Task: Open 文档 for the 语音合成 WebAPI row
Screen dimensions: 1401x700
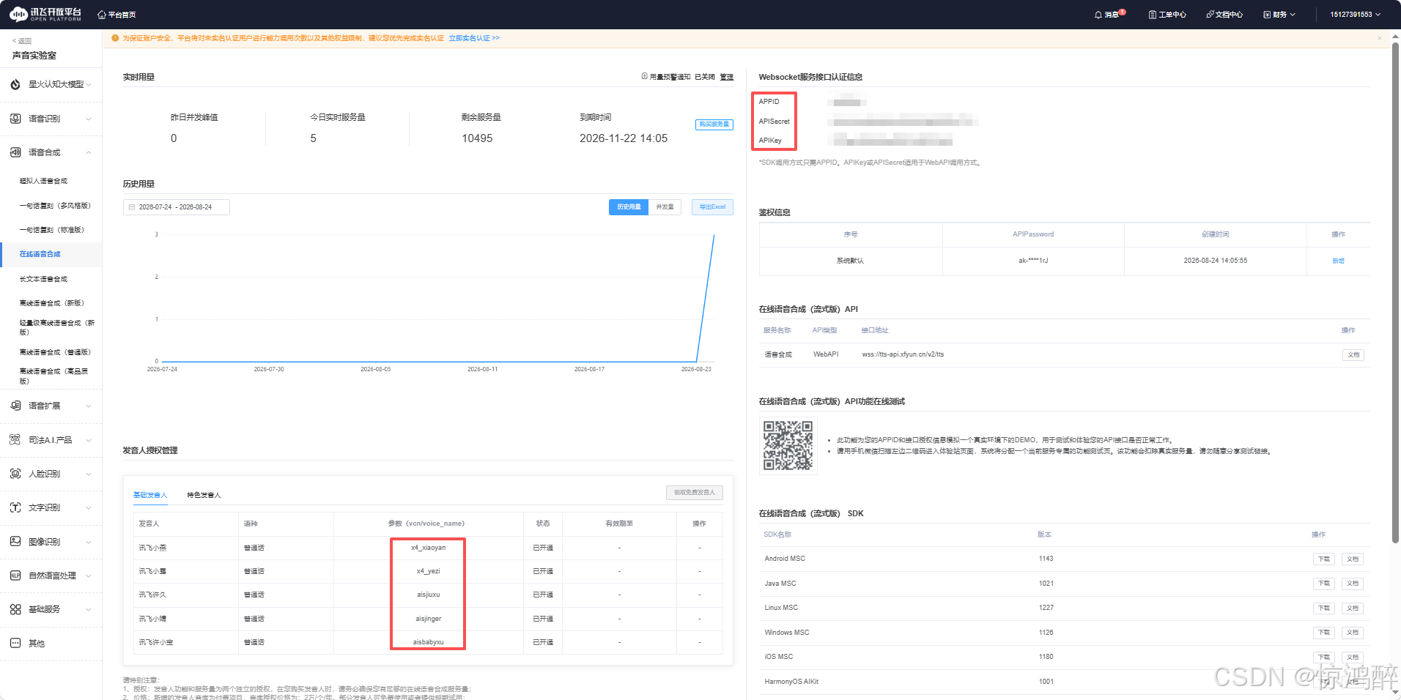Action: (x=1353, y=355)
